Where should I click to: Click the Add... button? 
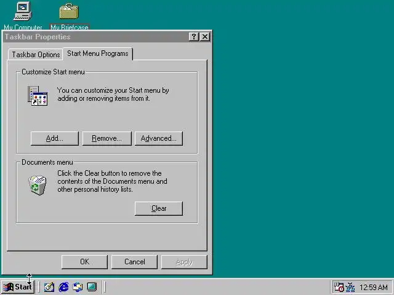[55, 138]
